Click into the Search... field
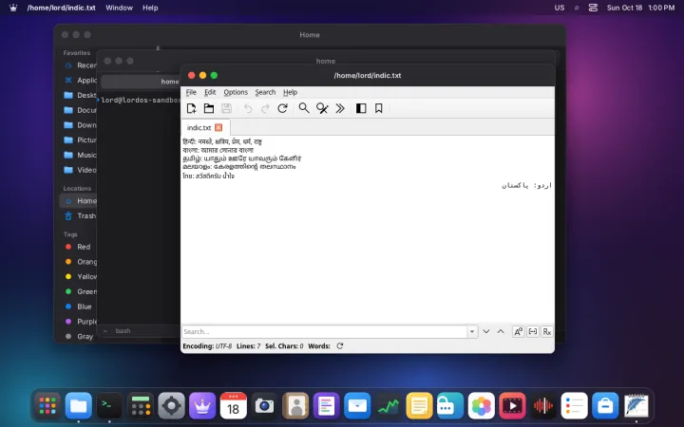Screen dimensions: 684x427 pyautogui.click(x=324, y=331)
